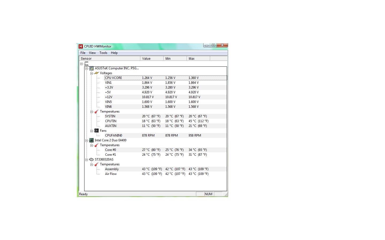Image resolution: width=385 pixels, height=240 pixels.
Task: Click motherboard Temperatures thermometer icon
Action: click(x=97, y=111)
